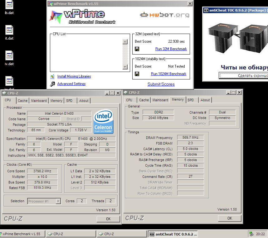This screenshot has height=238, width=268.
Task: Open the Install Missing Libraries link
Action: coord(74,76)
